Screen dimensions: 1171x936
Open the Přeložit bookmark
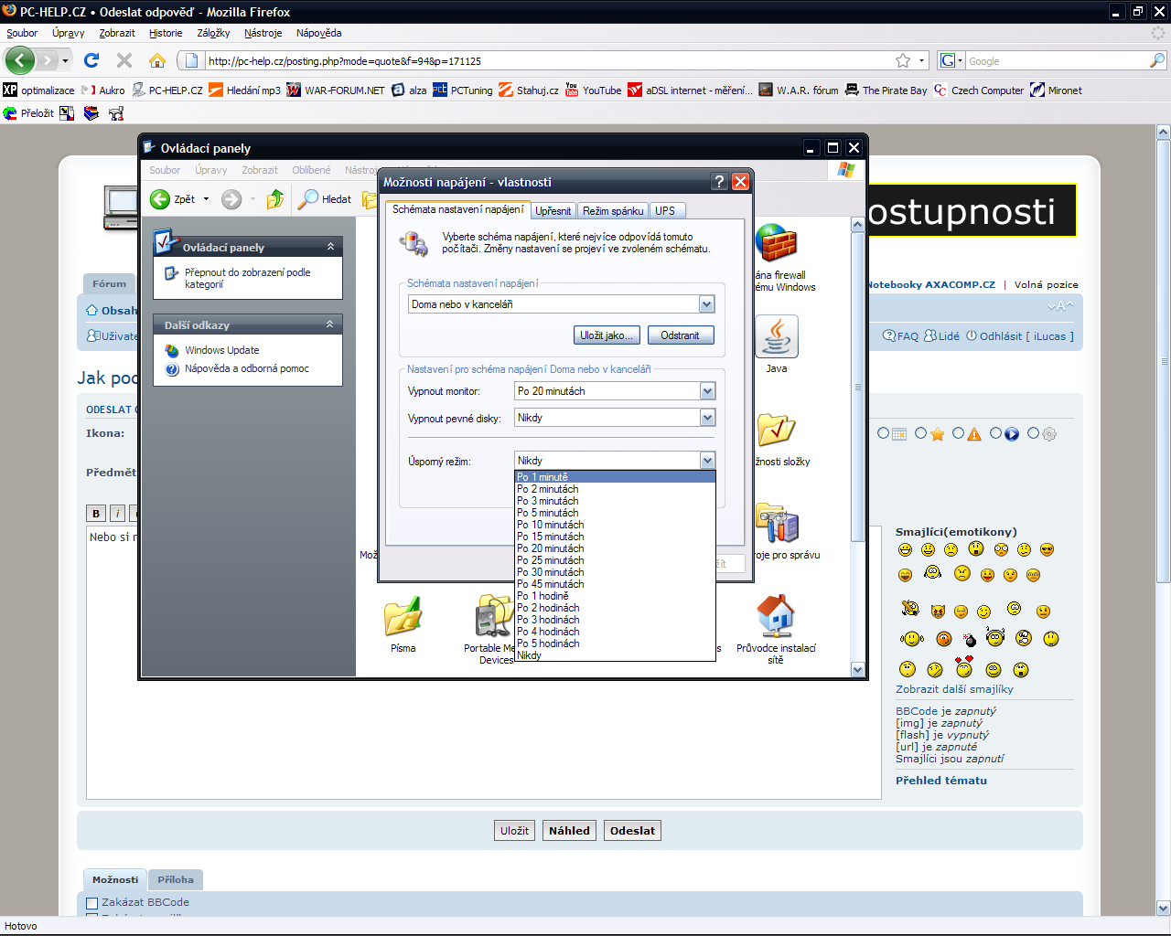click(28, 113)
